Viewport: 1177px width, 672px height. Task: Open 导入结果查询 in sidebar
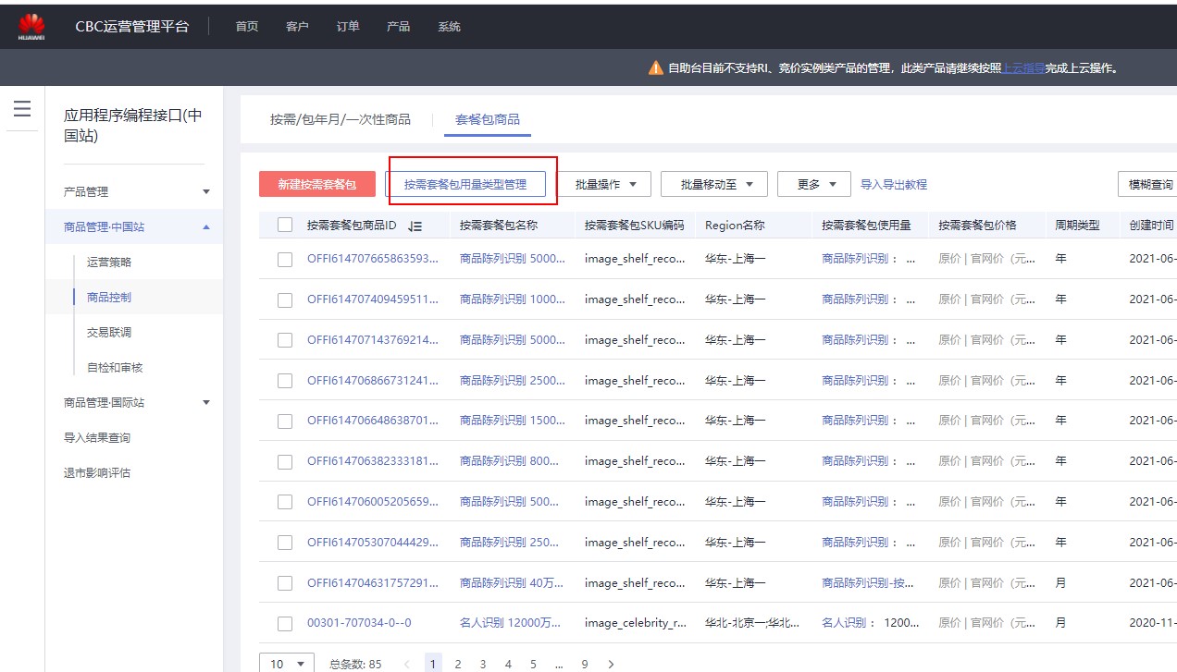97,437
